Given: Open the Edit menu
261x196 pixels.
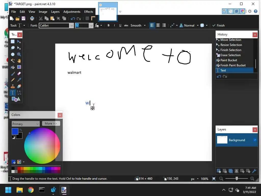Looking at the screenshot, I should coord(22,12).
